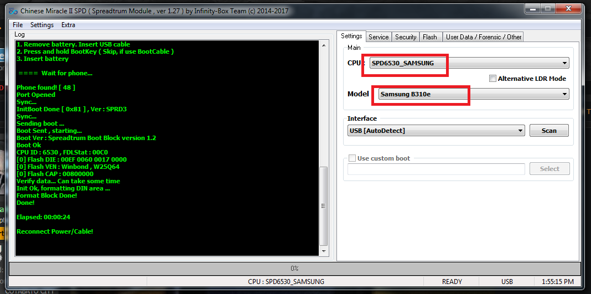The height and width of the screenshot is (294, 591).
Task: Click 'Flash CAP : 00800000' log line
Action: point(55,174)
